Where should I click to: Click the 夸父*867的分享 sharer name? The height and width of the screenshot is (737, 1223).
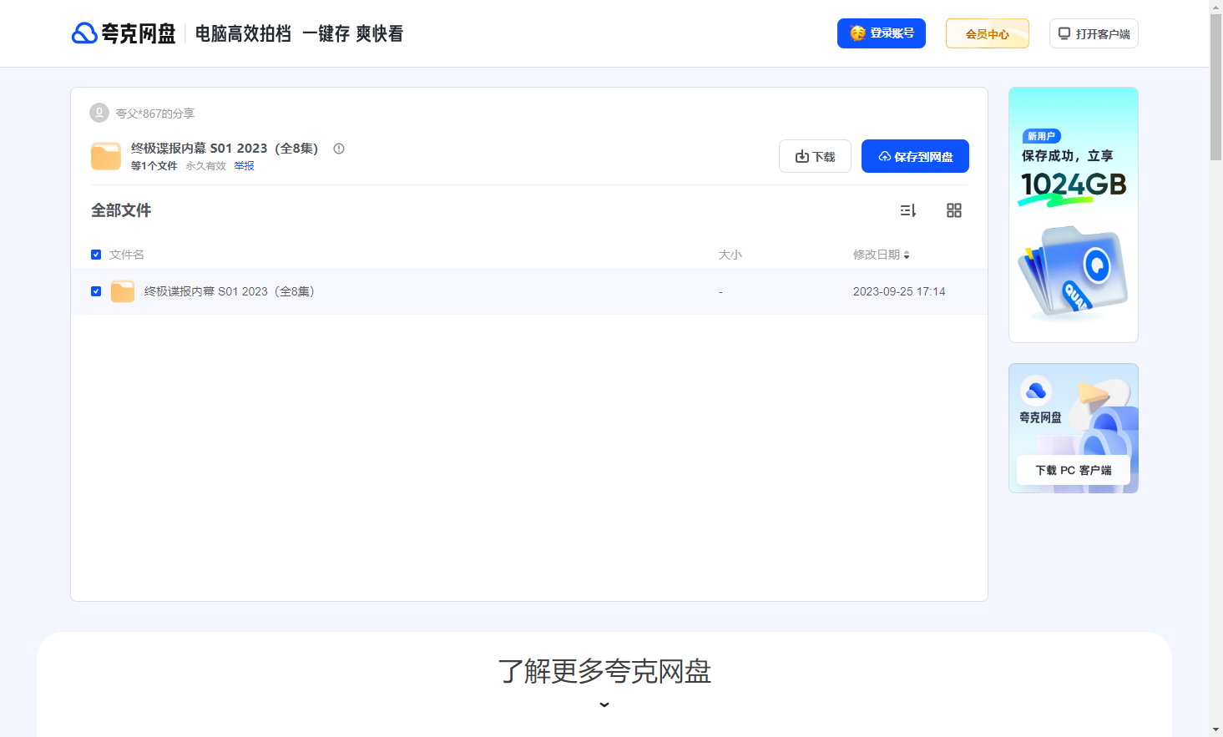(x=155, y=114)
